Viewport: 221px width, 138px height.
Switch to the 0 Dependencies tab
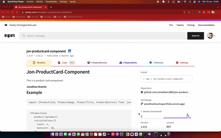tap(97, 63)
